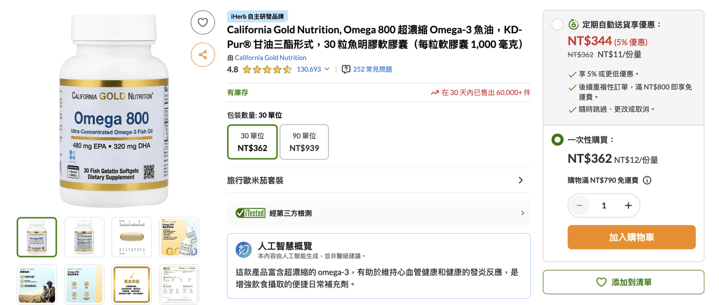Click the 252 常見問題 question icon
The width and height of the screenshot is (719, 305).
(346, 69)
